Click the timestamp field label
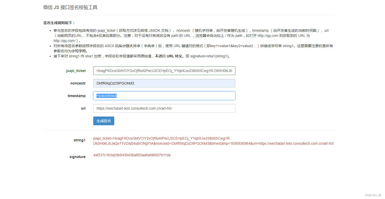The image size is (385, 199). click(x=77, y=96)
